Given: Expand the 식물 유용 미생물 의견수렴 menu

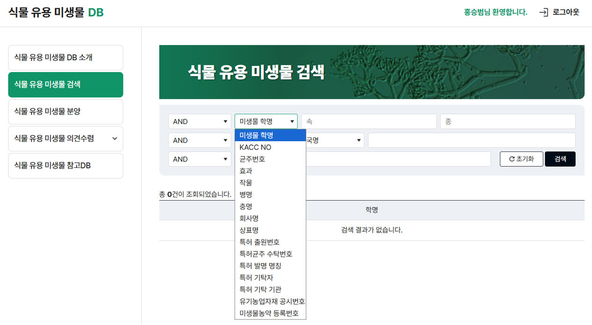Looking at the screenshot, I should [x=65, y=138].
